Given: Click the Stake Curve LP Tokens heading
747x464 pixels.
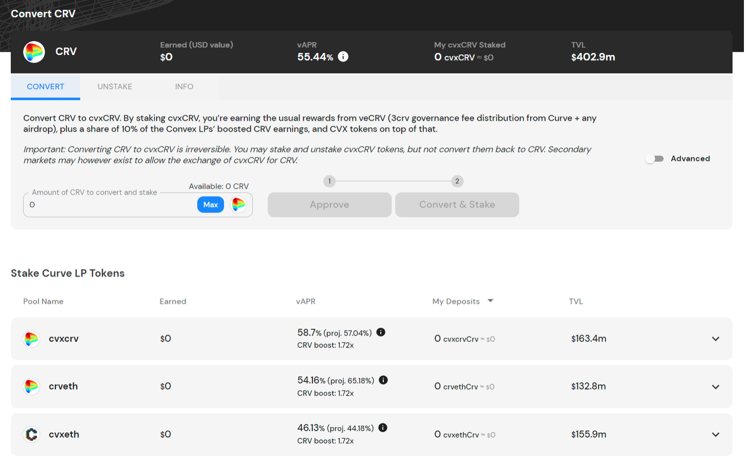Looking at the screenshot, I should [68, 274].
